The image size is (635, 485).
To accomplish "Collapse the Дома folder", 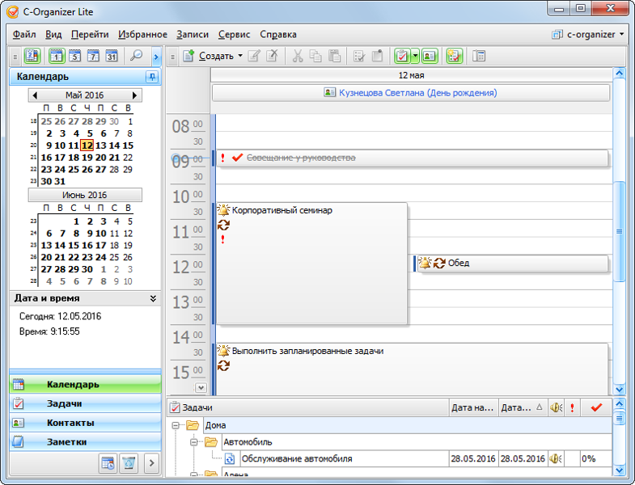I will click(176, 425).
